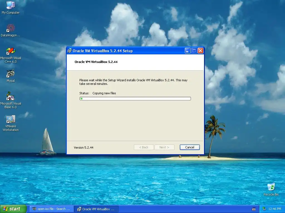Open the Windows XP Start menu

(x=13, y=209)
